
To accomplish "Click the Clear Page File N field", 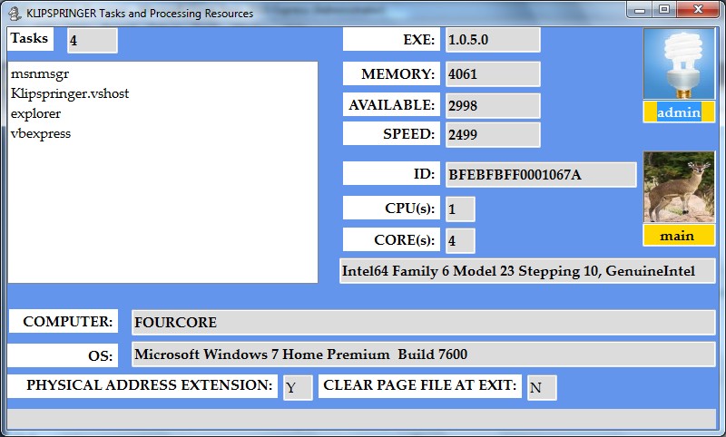I will 542,387.
